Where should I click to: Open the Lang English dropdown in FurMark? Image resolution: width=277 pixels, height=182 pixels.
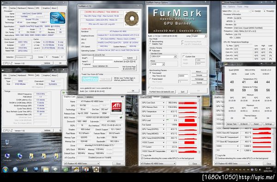199,36
